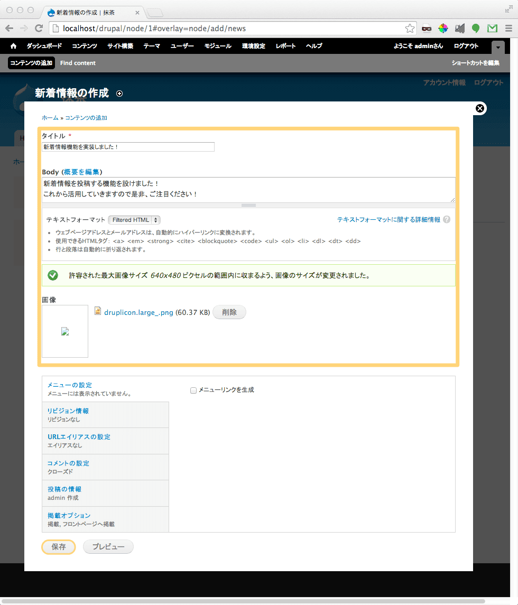This screenshot has height=605, width=518.
Task: Click inside the Body textarea
Action: pos(248,190)
